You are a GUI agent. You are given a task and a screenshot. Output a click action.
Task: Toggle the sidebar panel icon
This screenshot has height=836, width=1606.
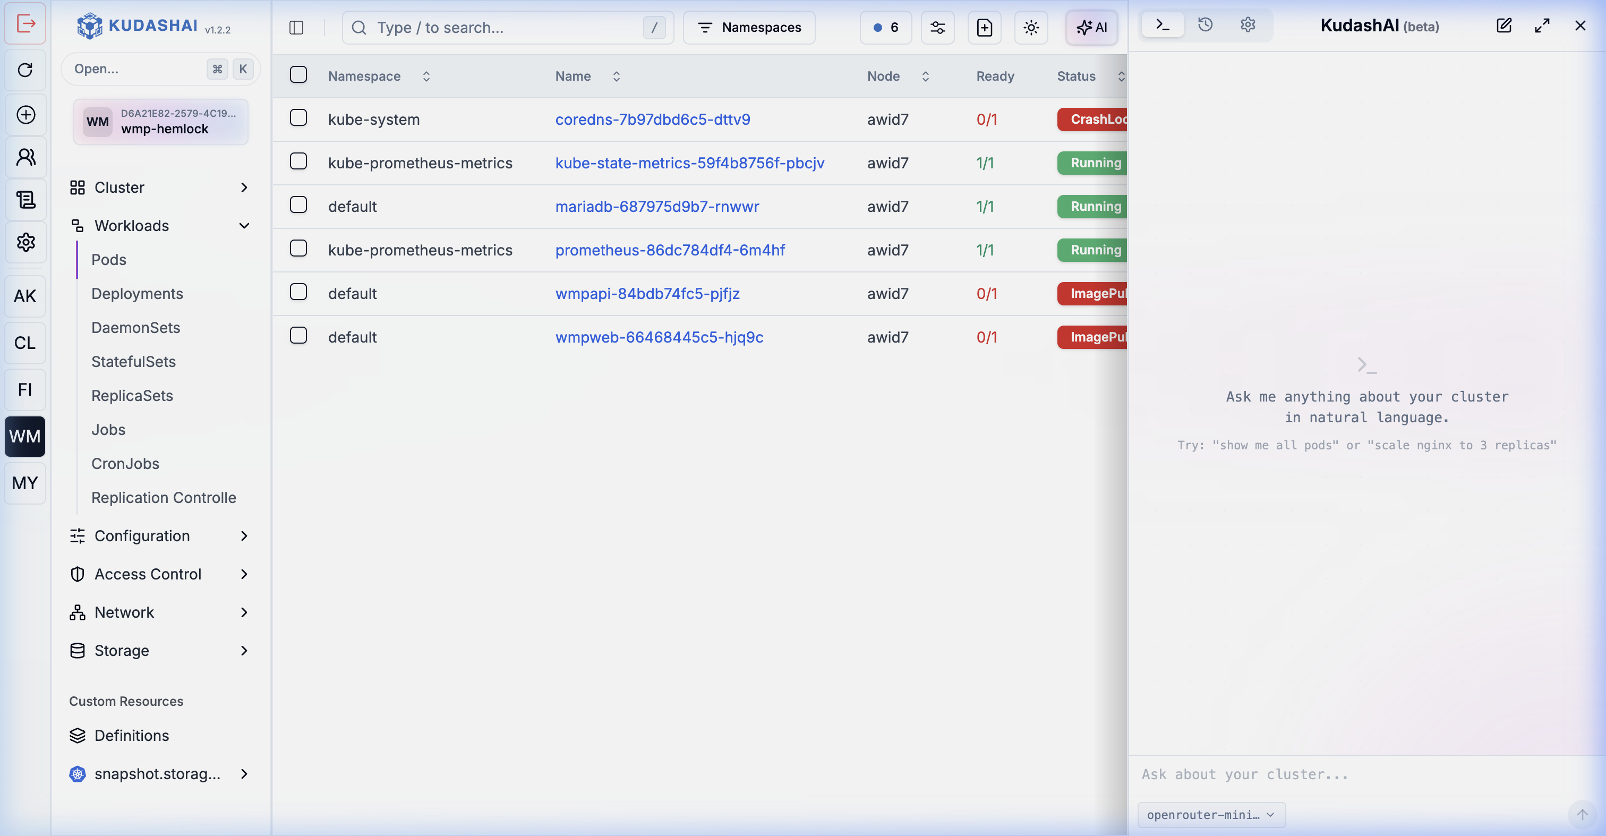point(296,28)
